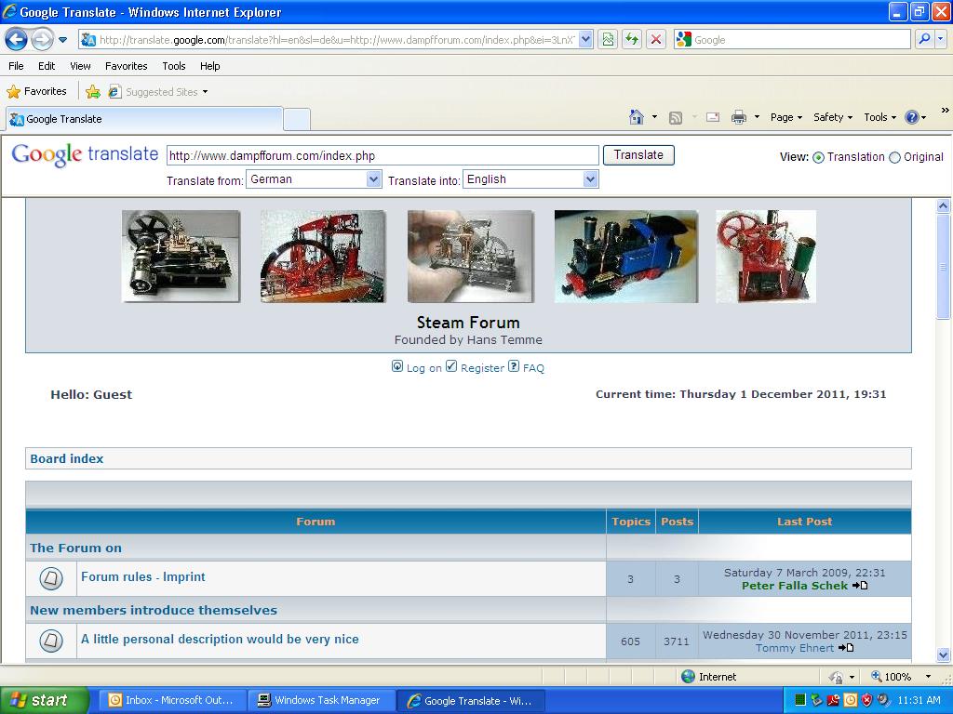Click the Windows start button

[44, 700]
